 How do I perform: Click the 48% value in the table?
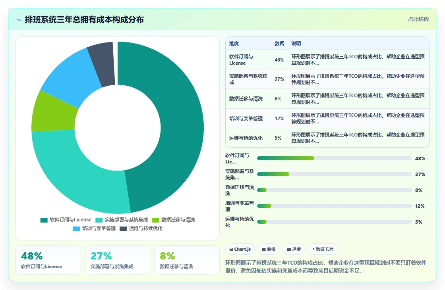(x=280, y=60)
